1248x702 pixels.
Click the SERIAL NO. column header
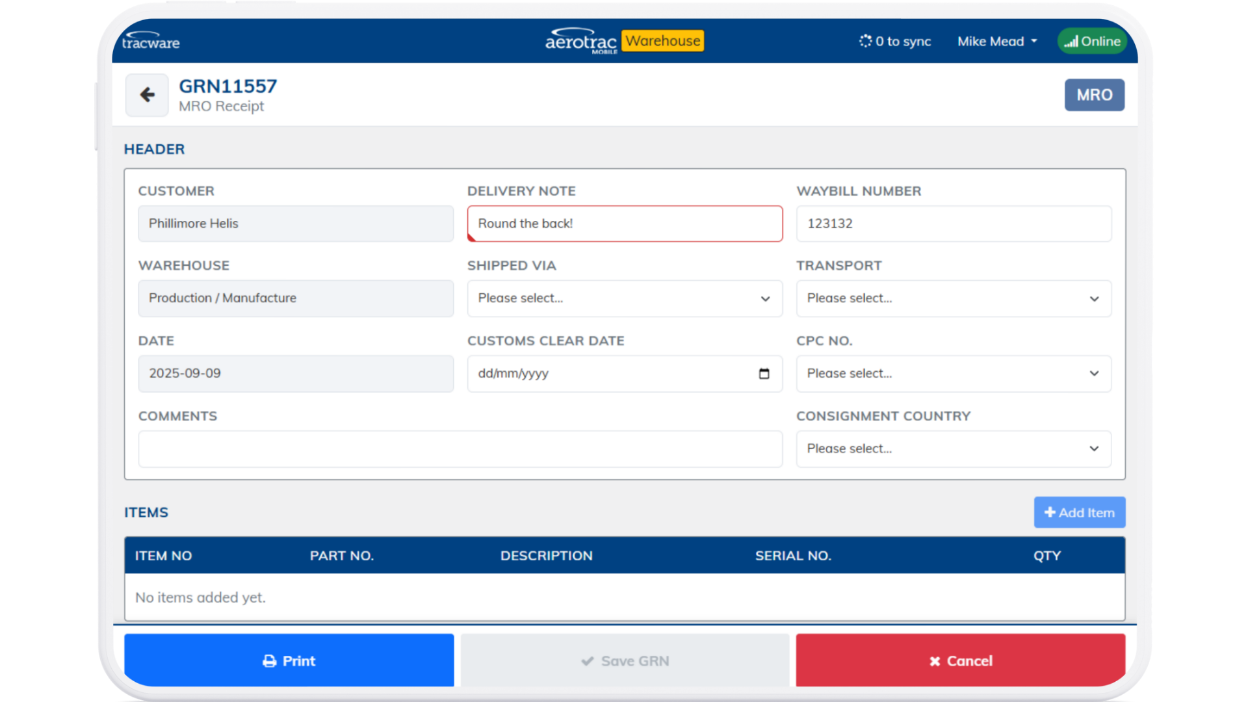tap(793, 556)
